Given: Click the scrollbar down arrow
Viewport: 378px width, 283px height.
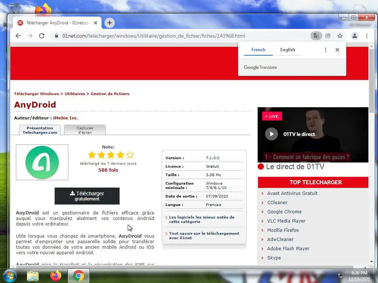Looking at the screenshot, I should coord(371,262).
